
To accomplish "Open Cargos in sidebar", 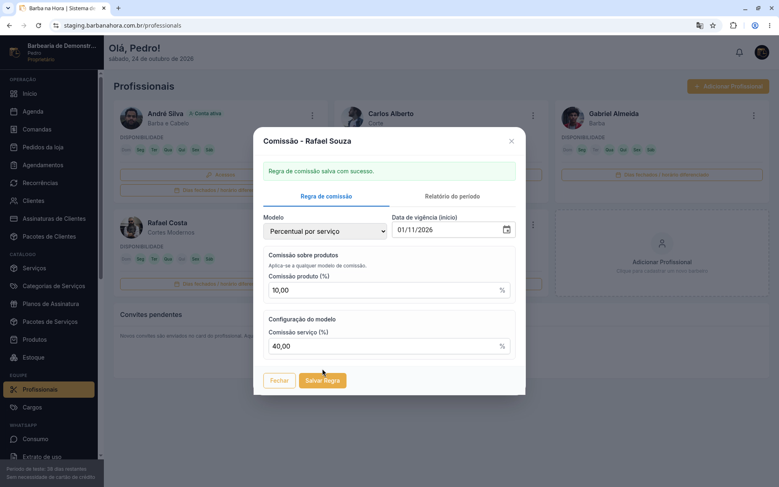I will click(49, 408).
